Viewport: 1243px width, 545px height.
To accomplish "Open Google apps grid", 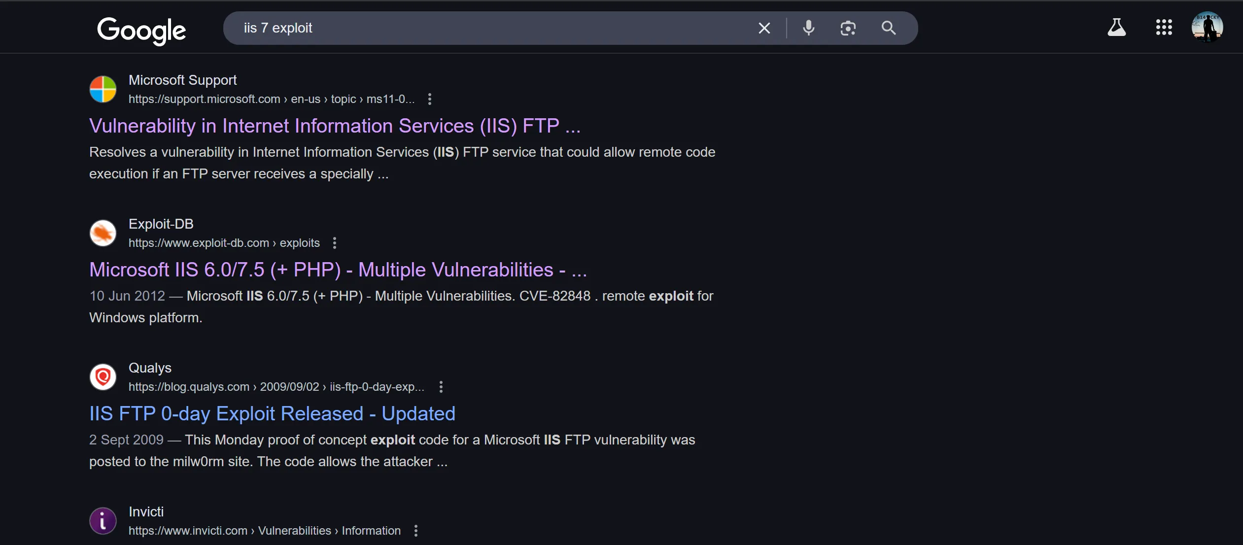I will (1164, 28).
